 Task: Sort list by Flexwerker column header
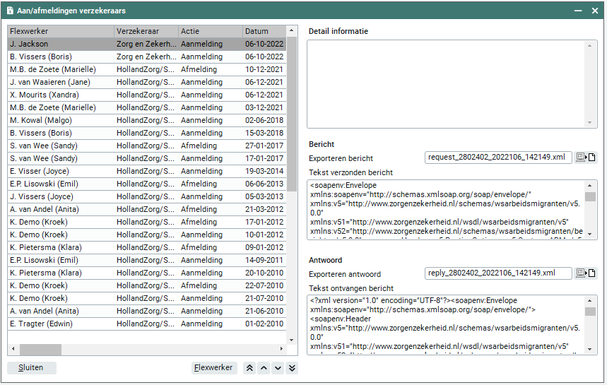click(x=60, y=32)
